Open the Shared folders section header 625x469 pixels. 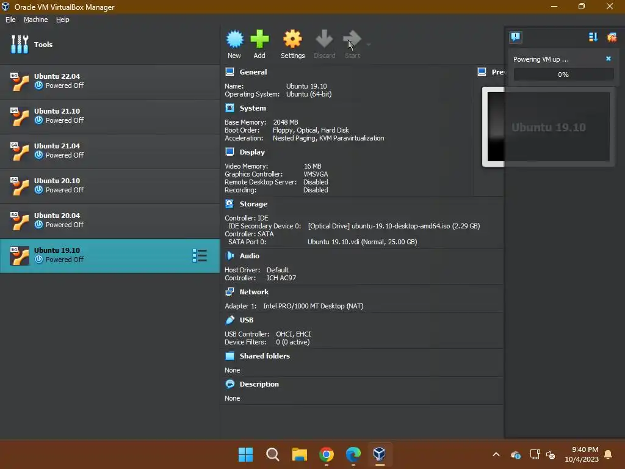[265, 356]
